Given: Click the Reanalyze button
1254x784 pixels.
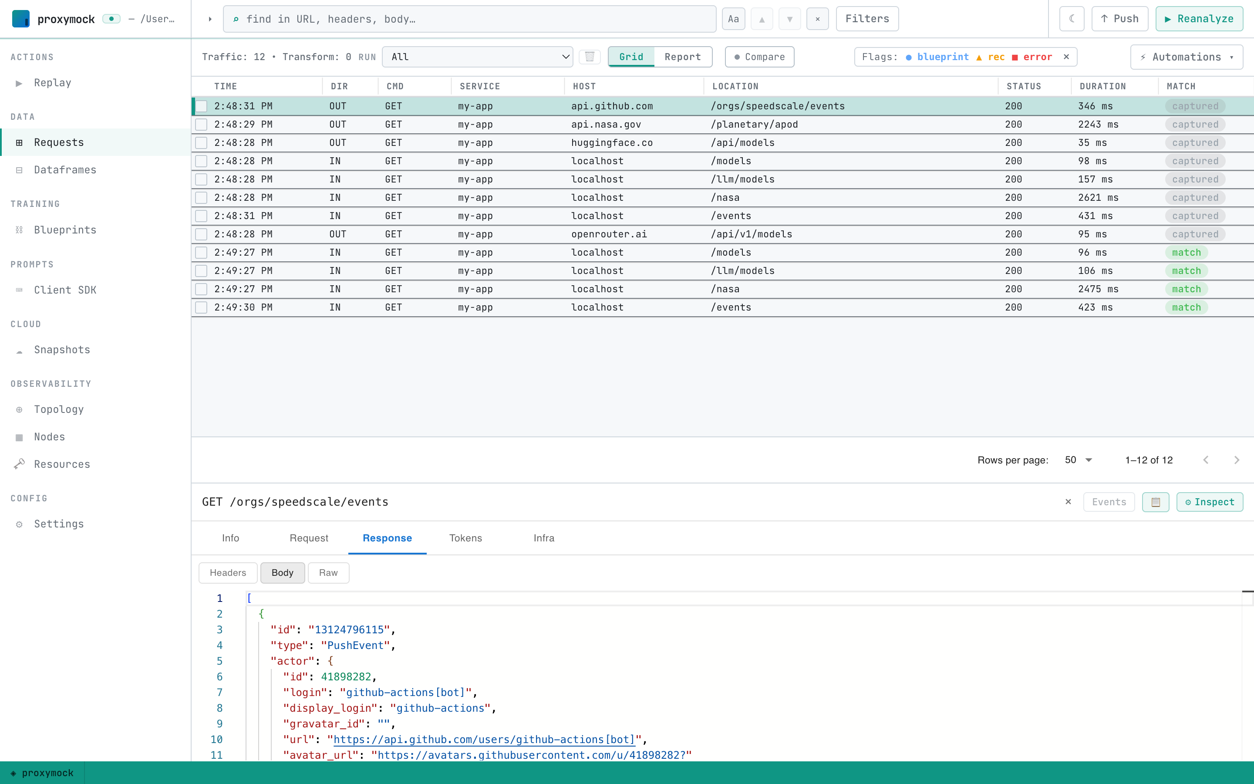Looking at the screenshot, I should point(1199,19).
